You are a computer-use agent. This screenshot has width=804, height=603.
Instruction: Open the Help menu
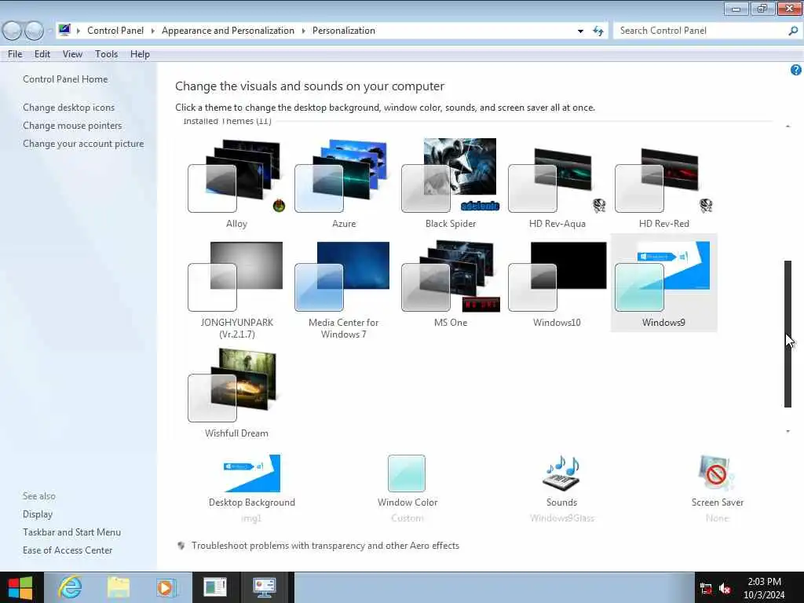point(140,54)
